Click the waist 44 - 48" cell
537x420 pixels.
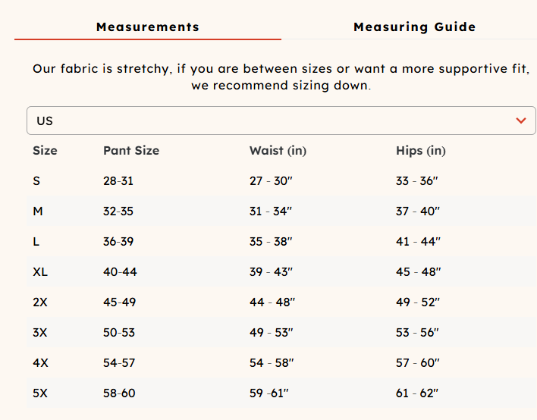point(271,302)
